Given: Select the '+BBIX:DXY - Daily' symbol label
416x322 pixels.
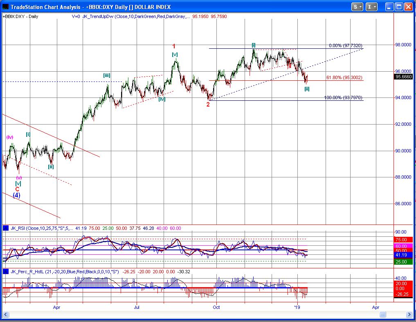Looking at the screenshot, I should [x=21, y=16].
